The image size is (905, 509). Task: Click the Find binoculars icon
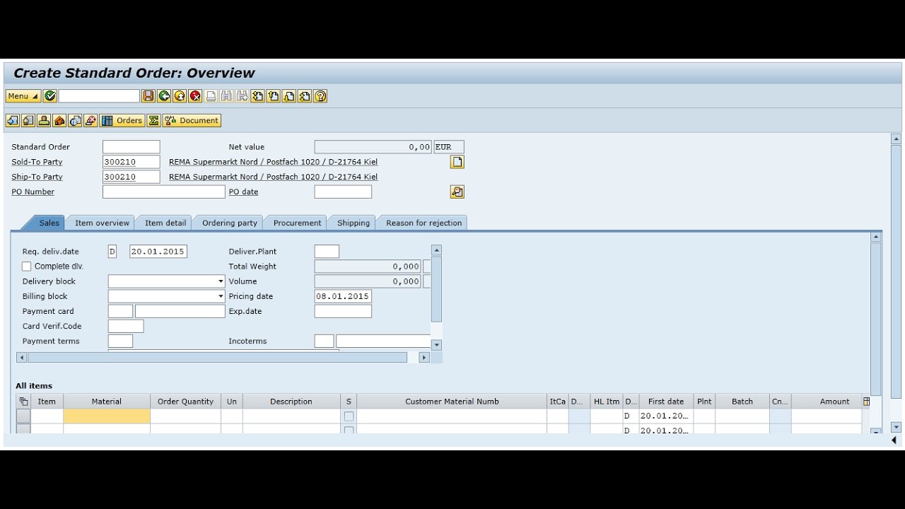click(226, 96)
